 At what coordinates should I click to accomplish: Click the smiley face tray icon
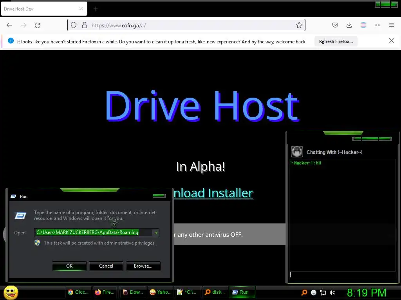314,293
